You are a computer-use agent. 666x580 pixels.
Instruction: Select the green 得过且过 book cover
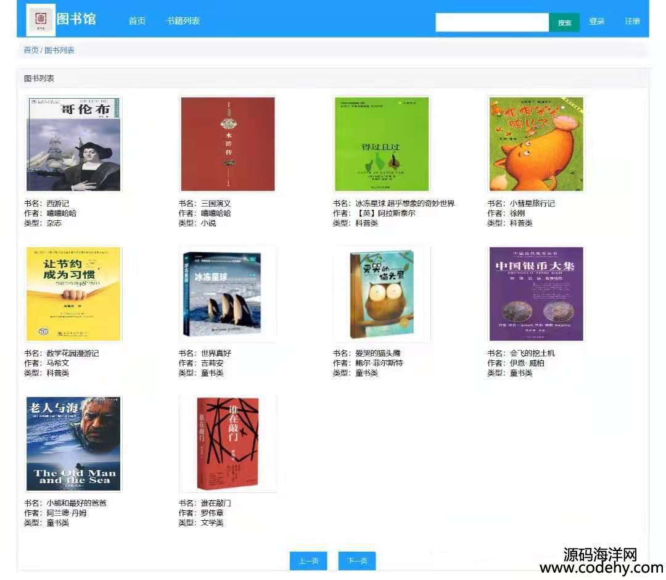point(382,144)
